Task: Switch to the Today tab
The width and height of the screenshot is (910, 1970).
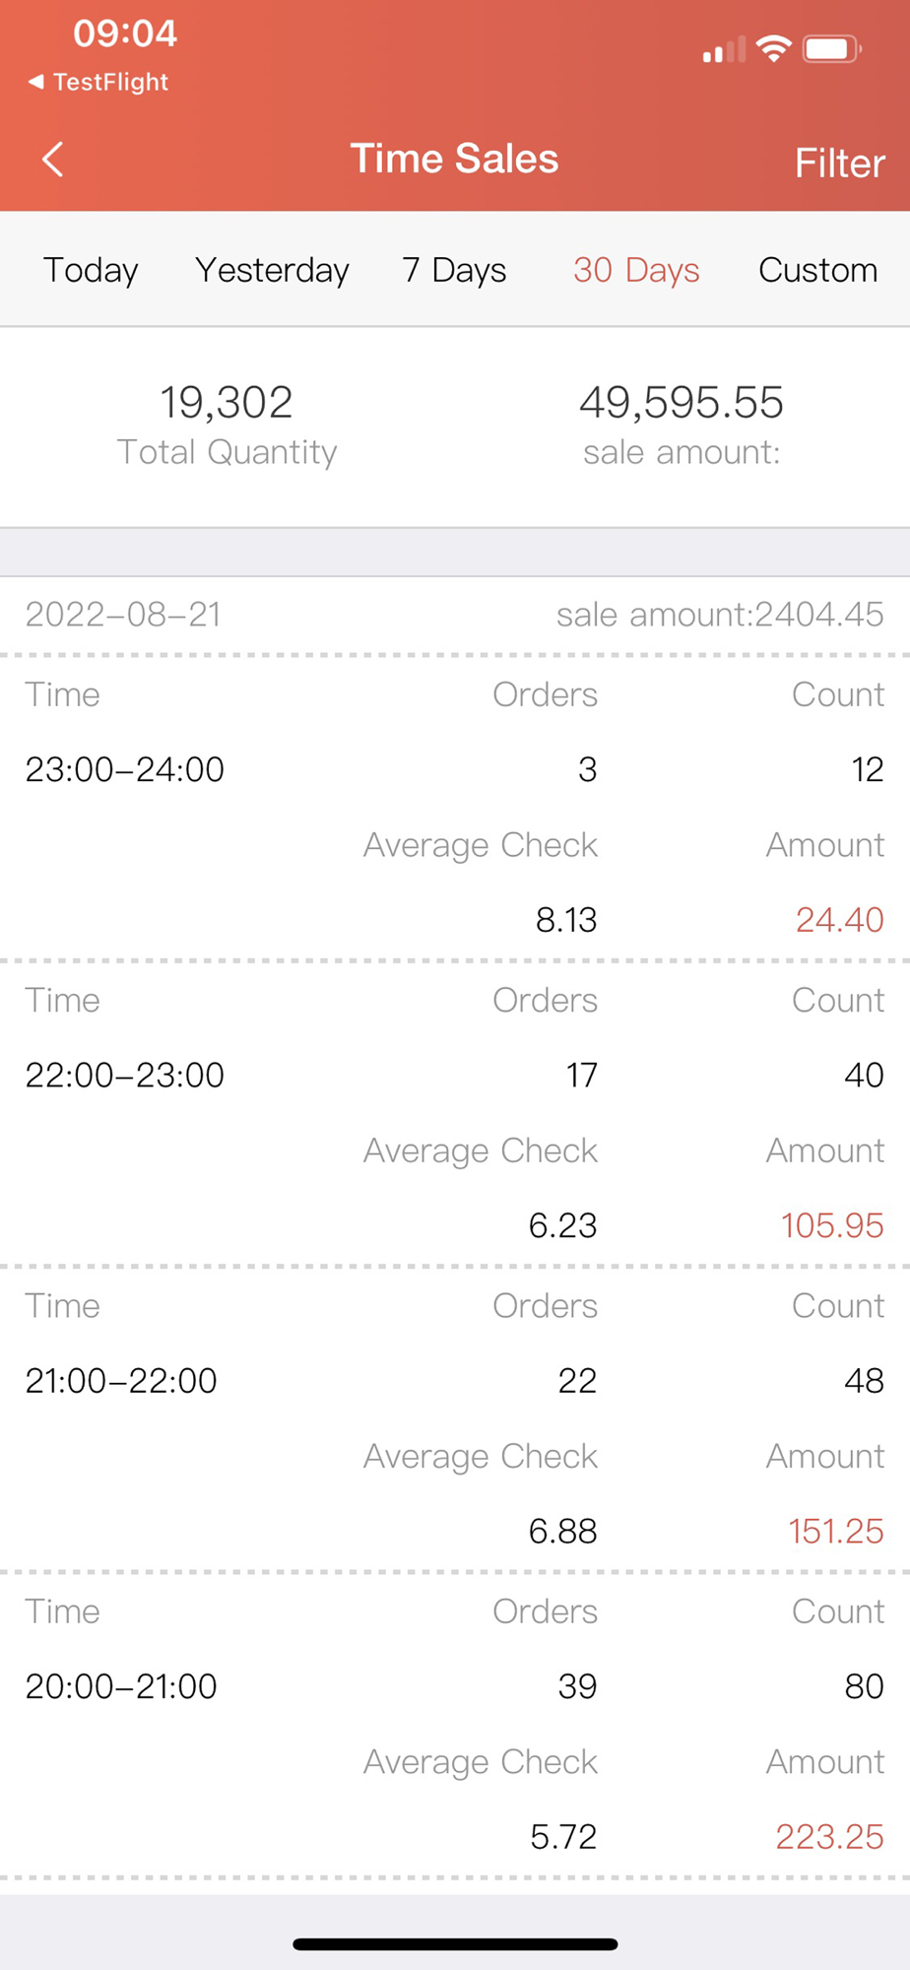Action: [x=91, y=270]
